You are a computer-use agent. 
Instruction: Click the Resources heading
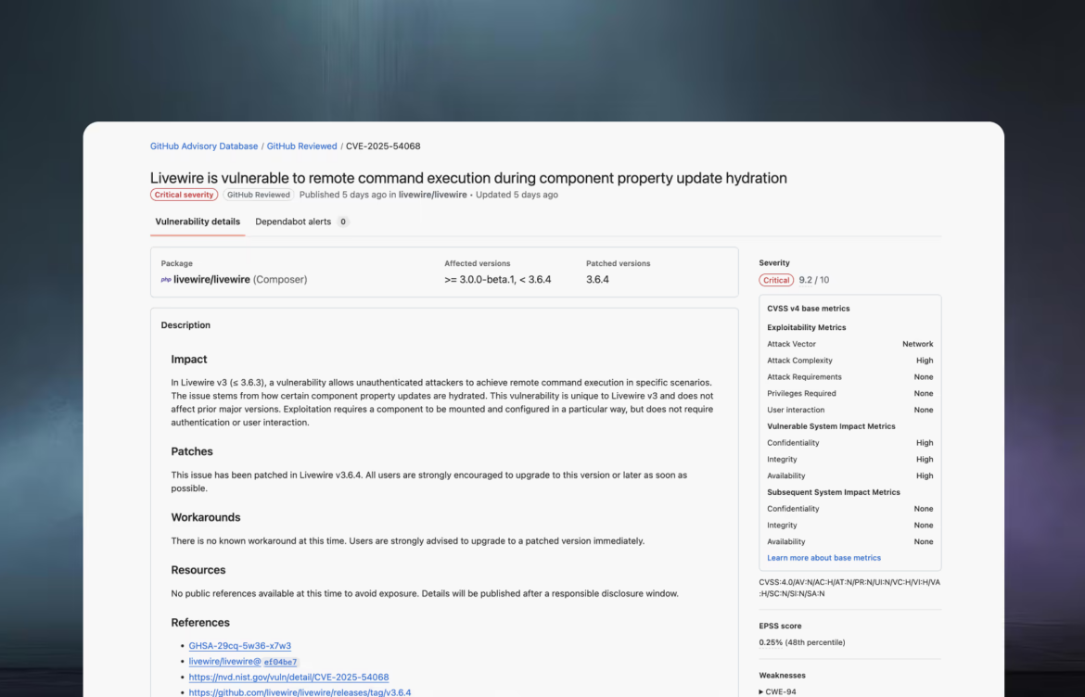[198, 570]
